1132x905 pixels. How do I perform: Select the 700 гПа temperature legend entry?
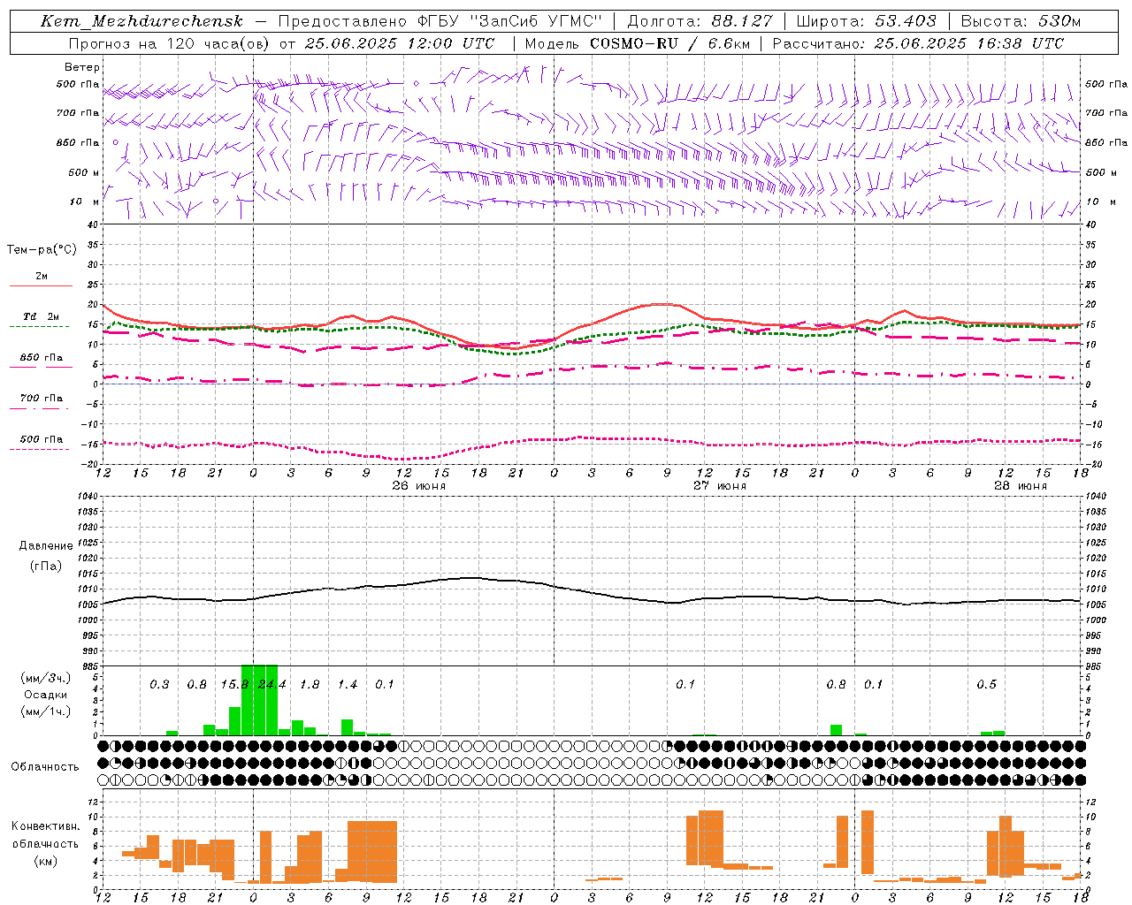pos(41,402)
